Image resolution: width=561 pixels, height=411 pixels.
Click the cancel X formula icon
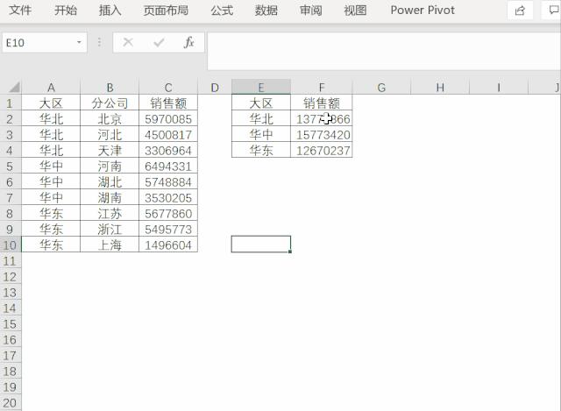pyautogui.click(x=128, y=43)
